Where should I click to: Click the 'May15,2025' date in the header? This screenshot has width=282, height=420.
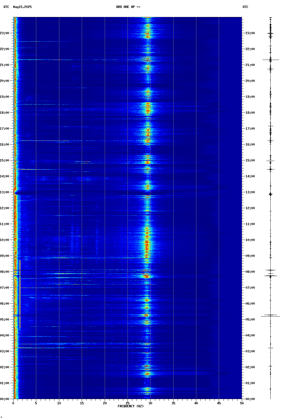22,7
